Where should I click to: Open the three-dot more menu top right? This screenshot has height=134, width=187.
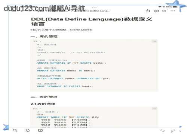pyautogui.click(x=173, y=11)
